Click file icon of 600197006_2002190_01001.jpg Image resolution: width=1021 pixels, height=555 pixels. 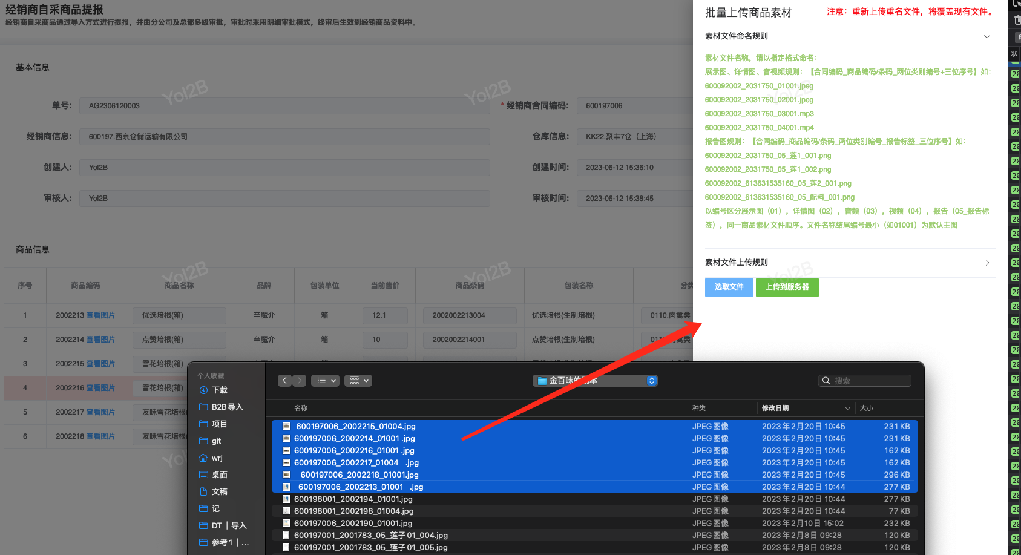[286, 524]
